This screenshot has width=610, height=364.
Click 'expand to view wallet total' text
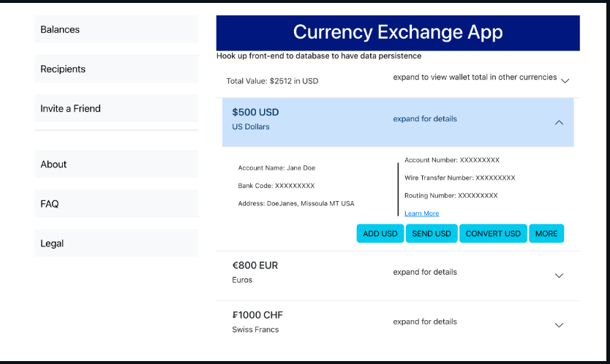point(475,77)
